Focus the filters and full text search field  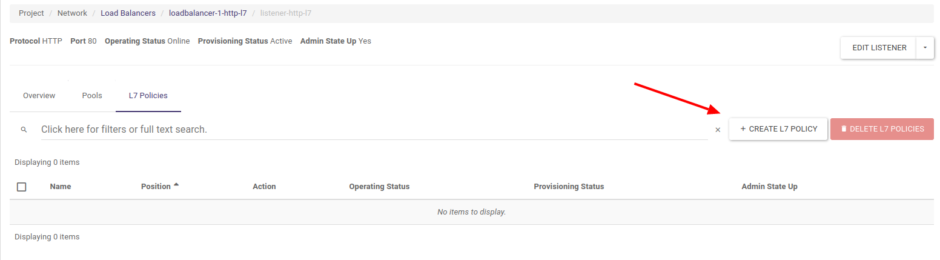coord(374,130)
